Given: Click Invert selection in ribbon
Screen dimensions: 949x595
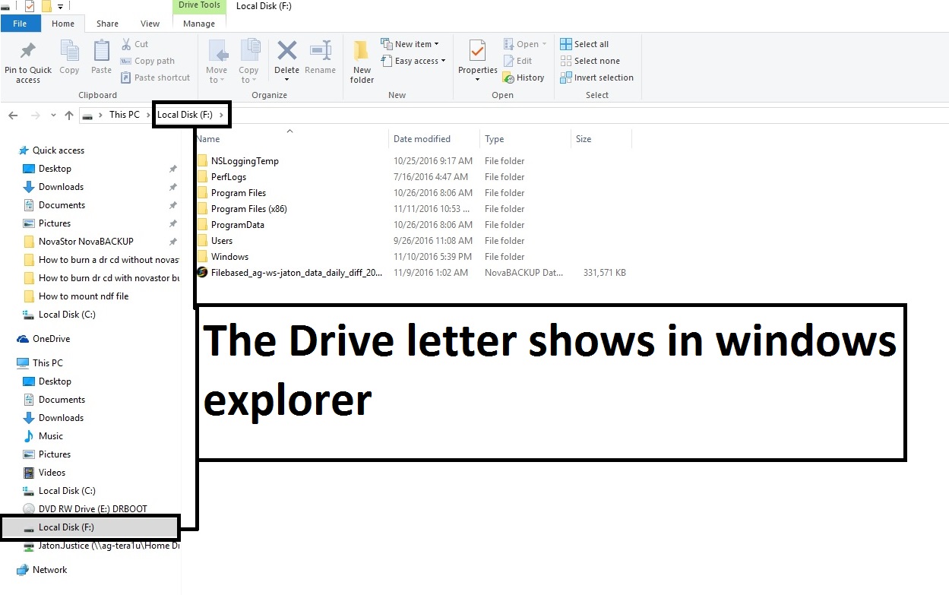Looking at the screenshot, I should [x=596, y=78].
